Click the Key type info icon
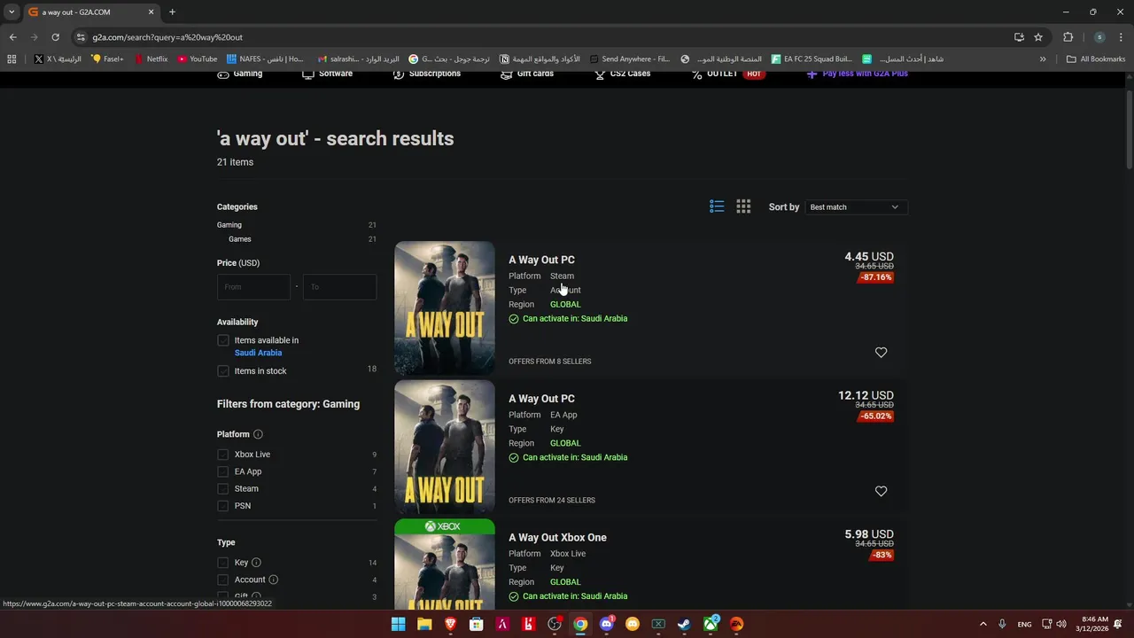This screenshot has width=1134, height=638. tap(256, 563)
